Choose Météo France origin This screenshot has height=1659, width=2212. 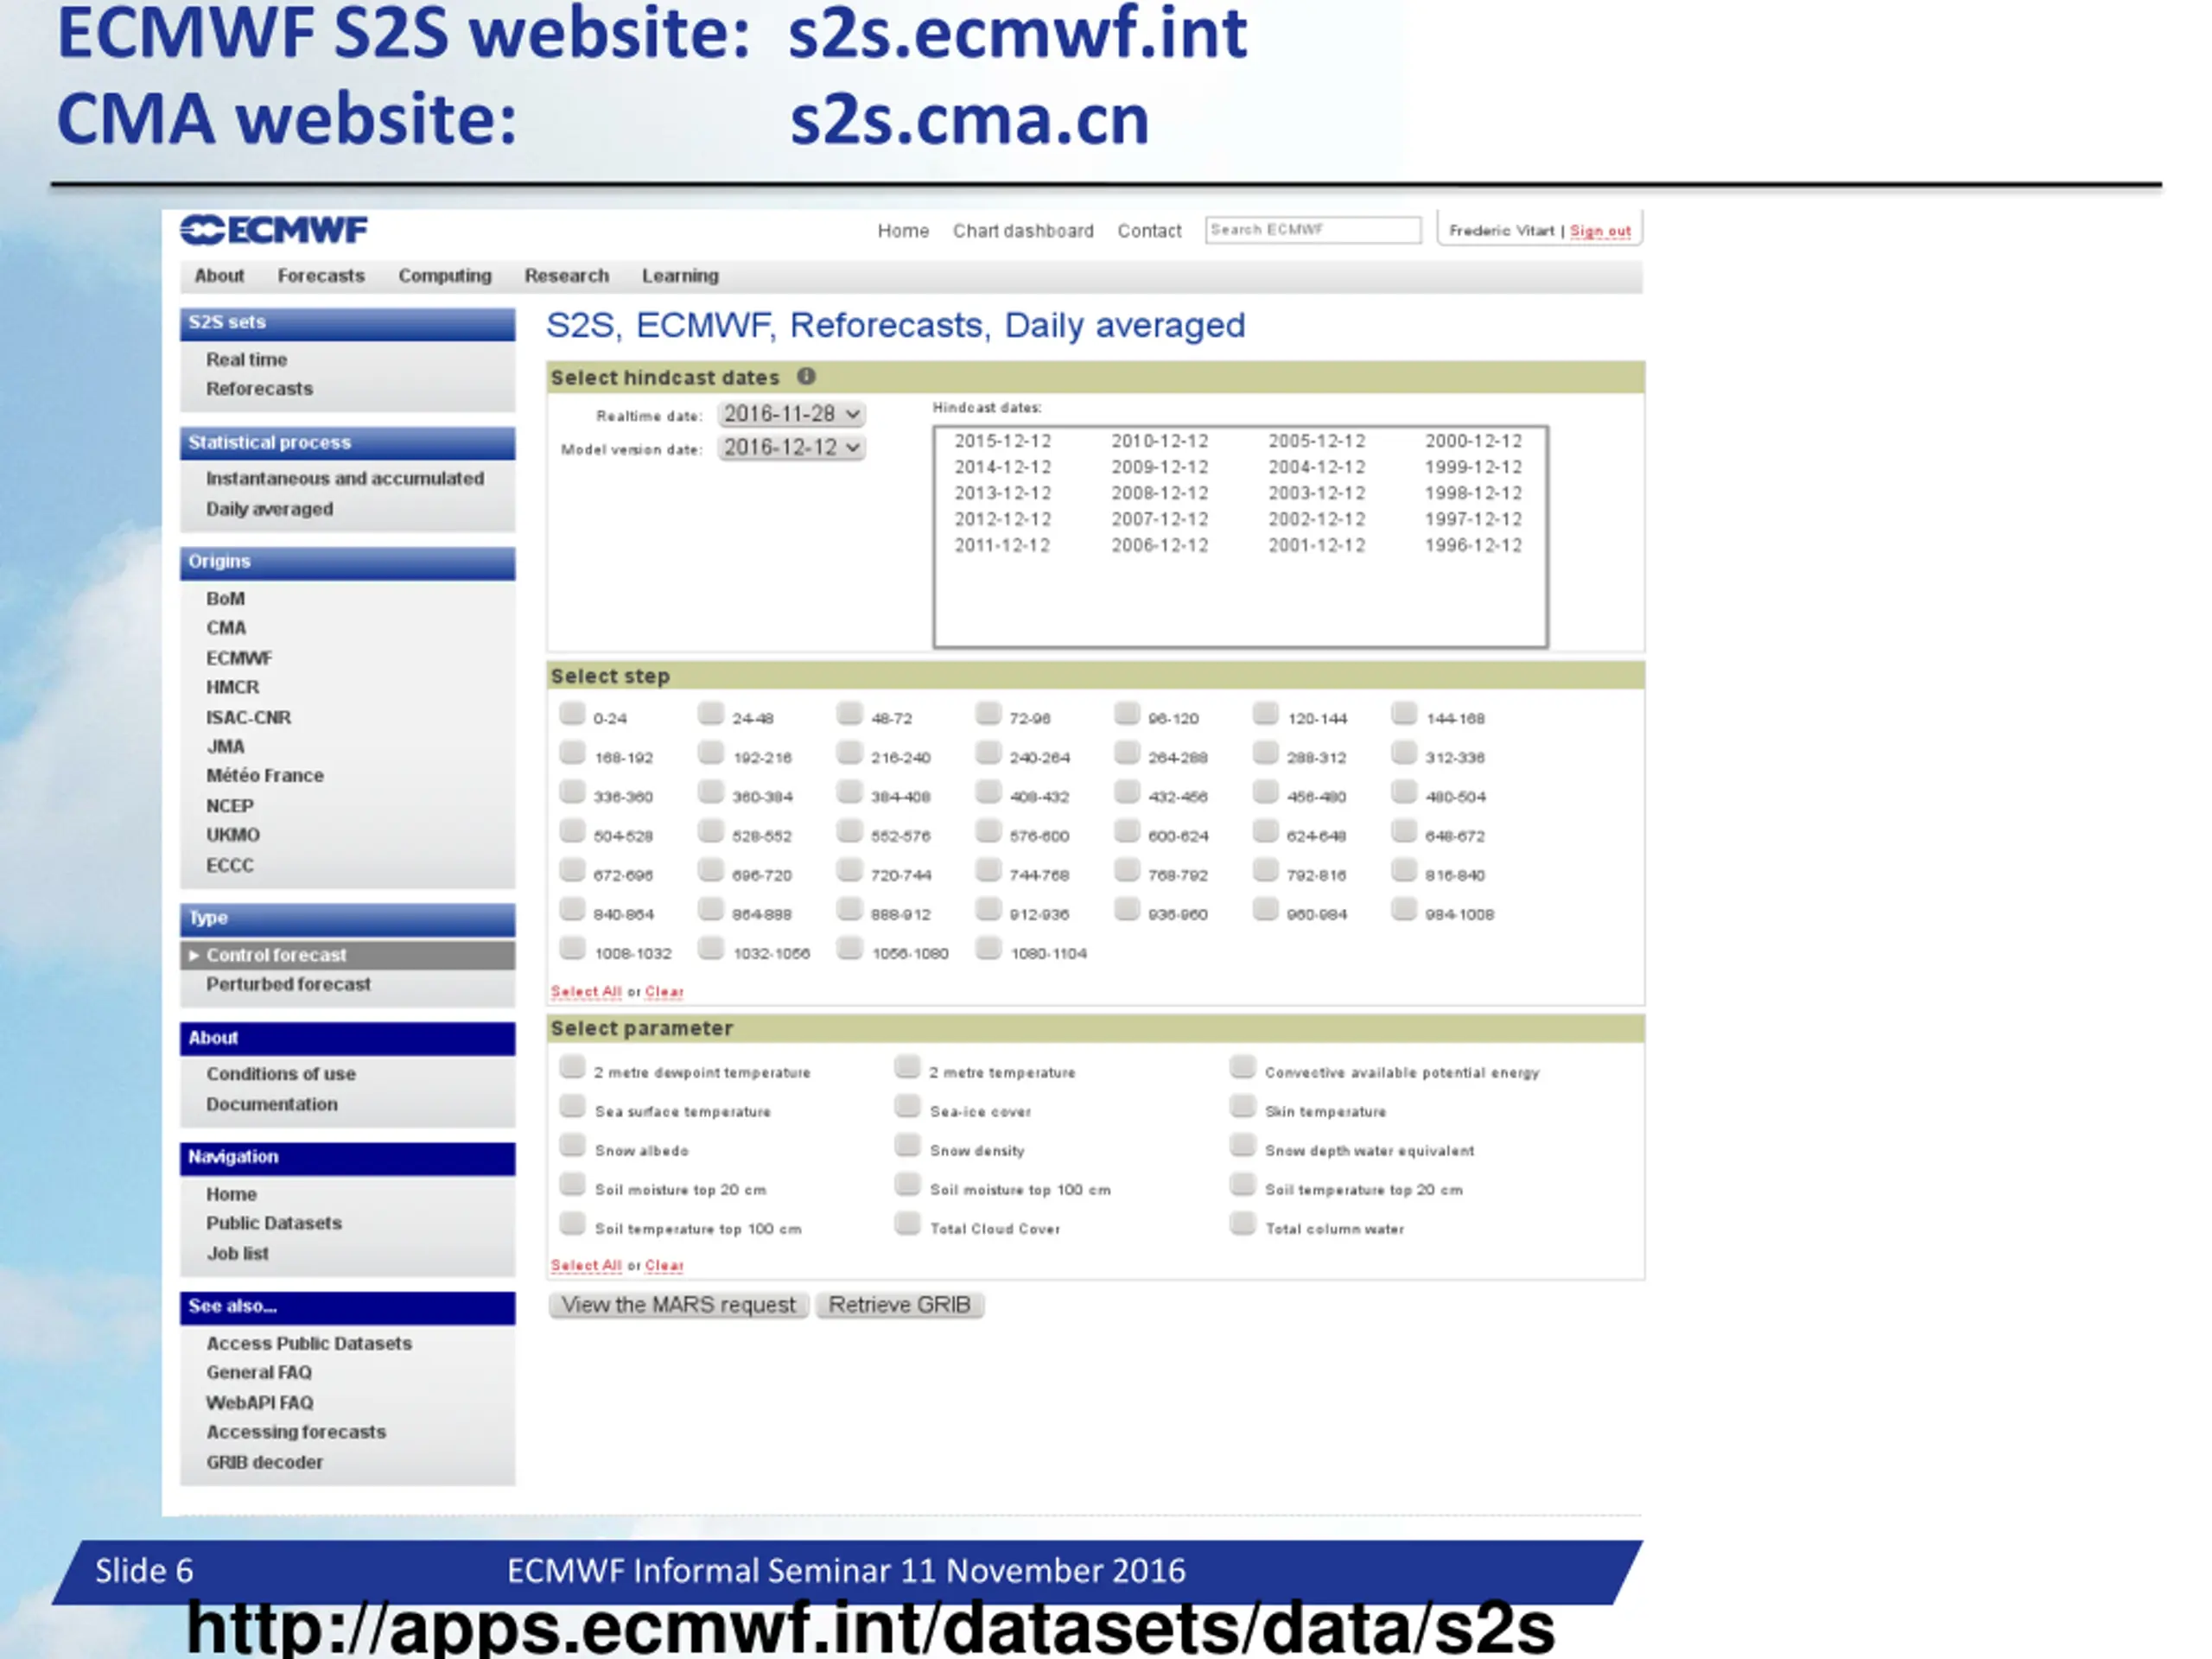pos(265,776)
